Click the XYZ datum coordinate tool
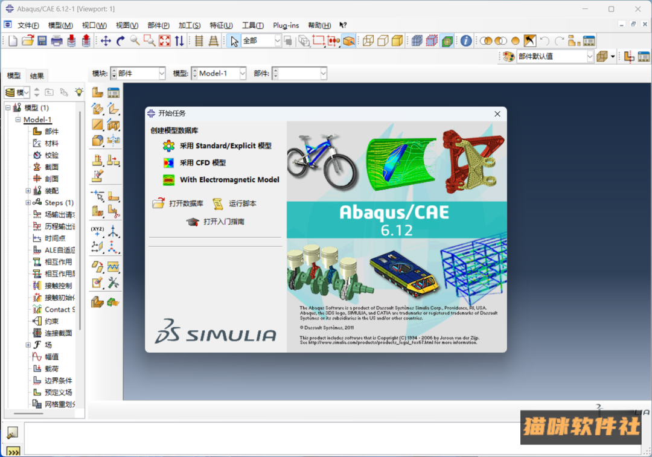The width and height of the screenshot is (652, 457). click(97, 231)
